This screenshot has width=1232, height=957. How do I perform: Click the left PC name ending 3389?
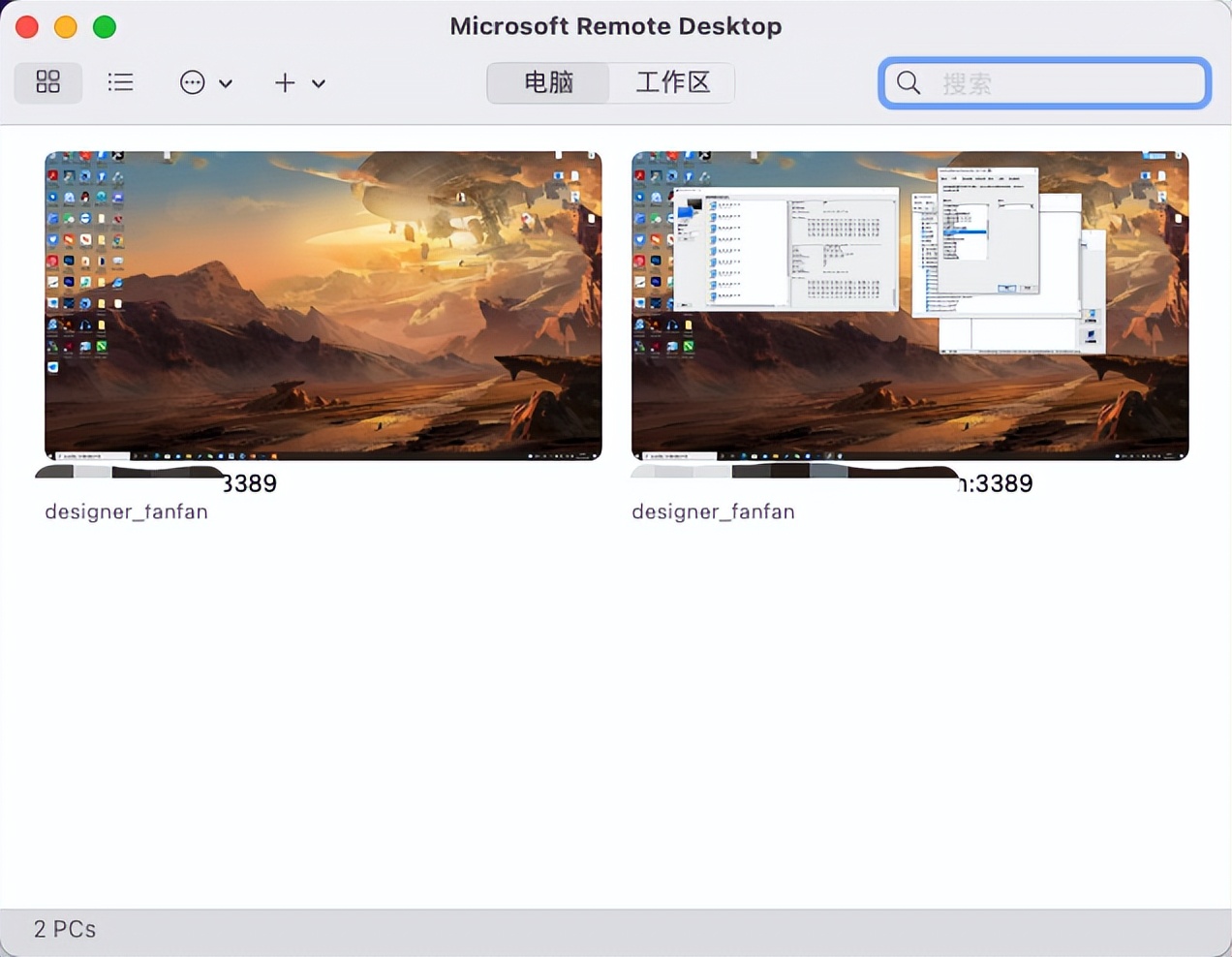(157, 482)
